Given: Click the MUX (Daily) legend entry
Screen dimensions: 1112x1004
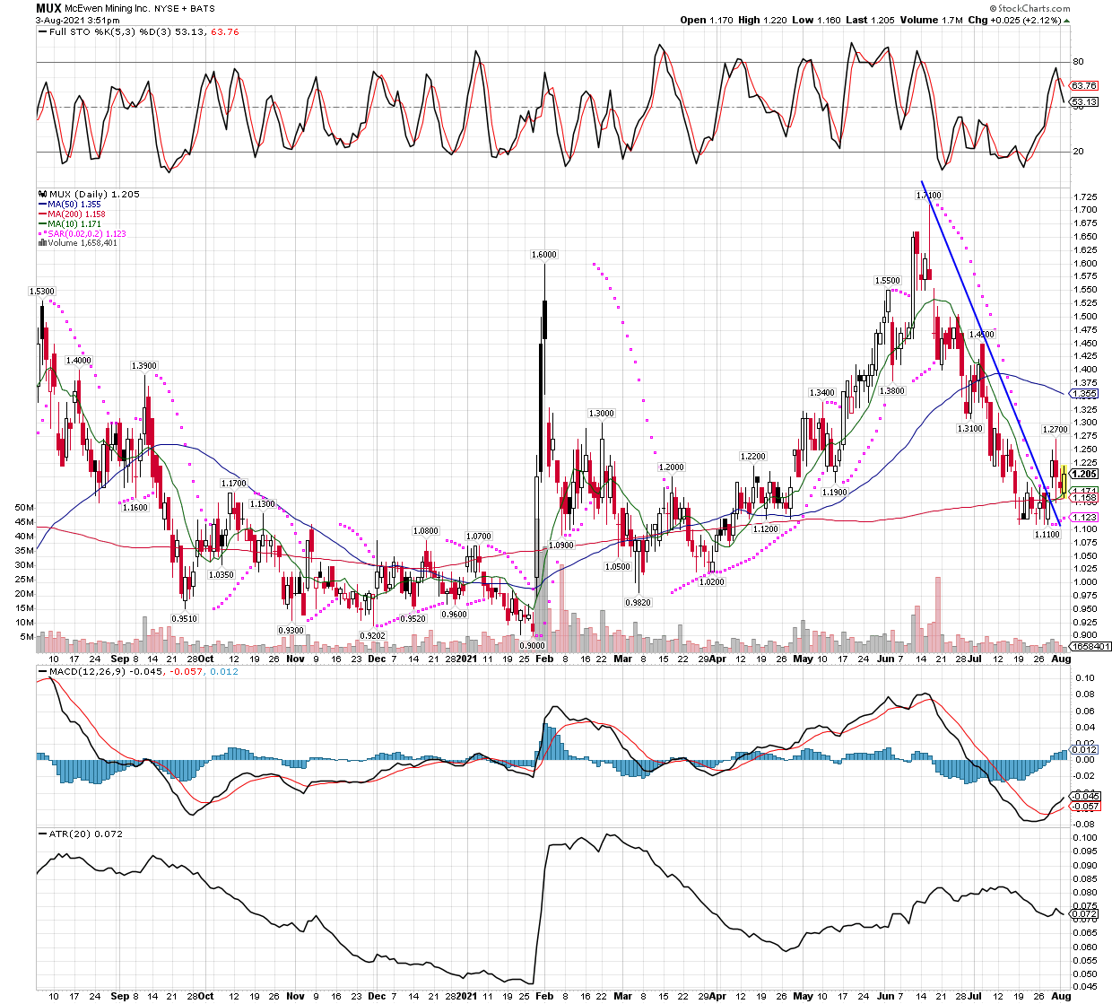Looking at the screenshot, I should click(89, 194).
